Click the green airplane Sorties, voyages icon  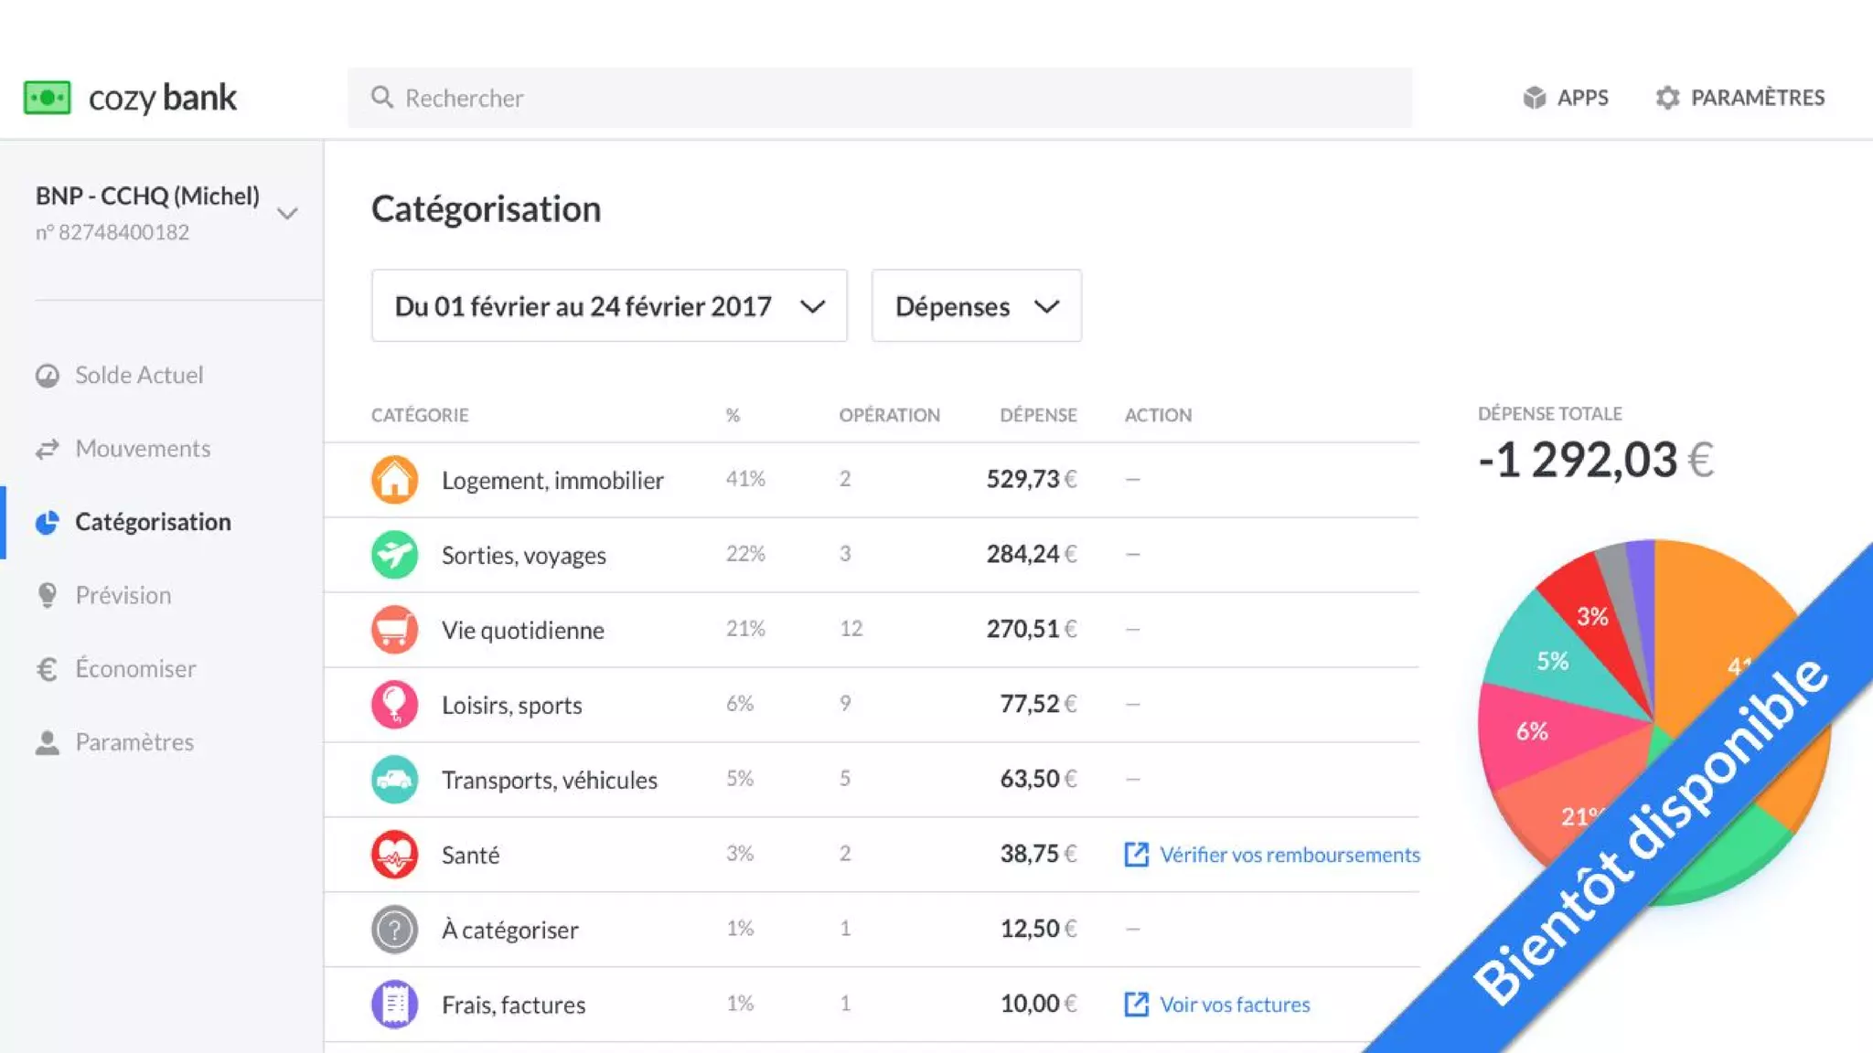click(x=394, y=554)
